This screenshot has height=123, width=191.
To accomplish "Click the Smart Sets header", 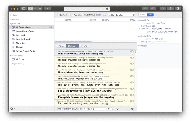I will pyautogui.click(x=15, y=19).
